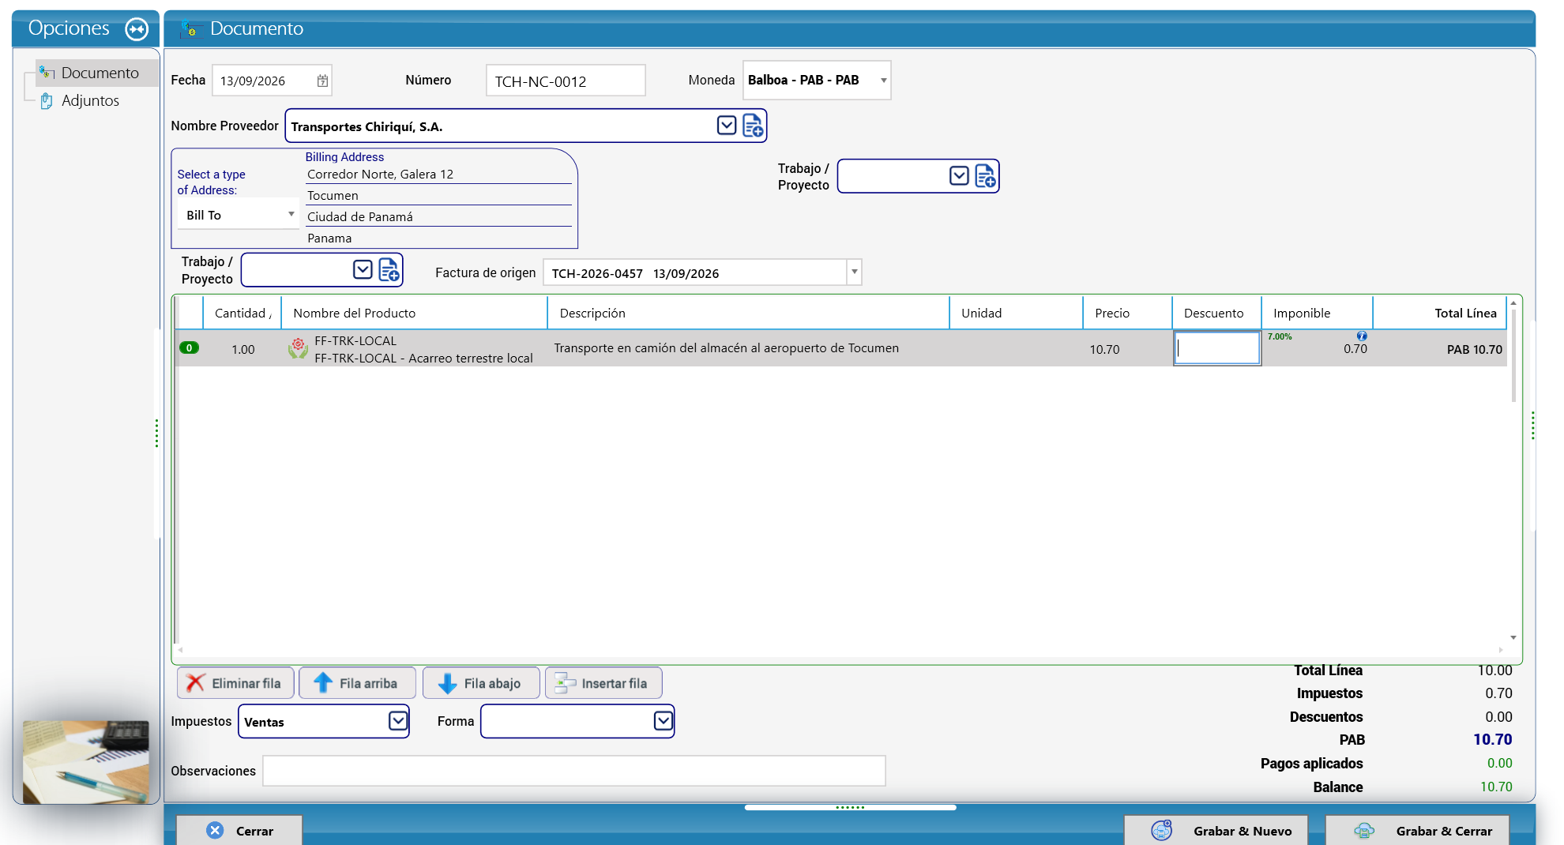
Task: Click the desk photo thumbnail in sidebar
Action: [86, 762]
